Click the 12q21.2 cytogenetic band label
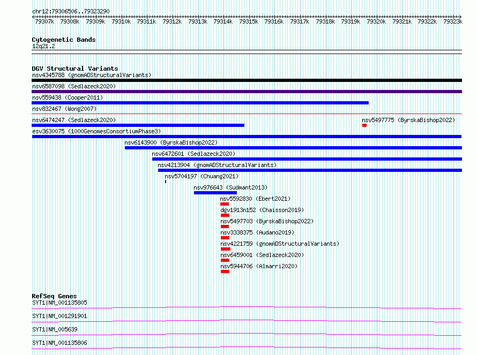Viewport: 477px width, 355px height. pyautogui.click(x=43, y=46)
